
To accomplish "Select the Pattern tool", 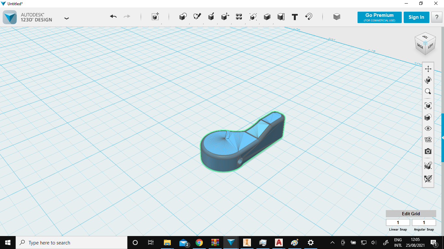I will coord(239,17).
